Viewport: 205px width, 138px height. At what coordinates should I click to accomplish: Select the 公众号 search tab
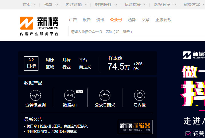(116, 20)
